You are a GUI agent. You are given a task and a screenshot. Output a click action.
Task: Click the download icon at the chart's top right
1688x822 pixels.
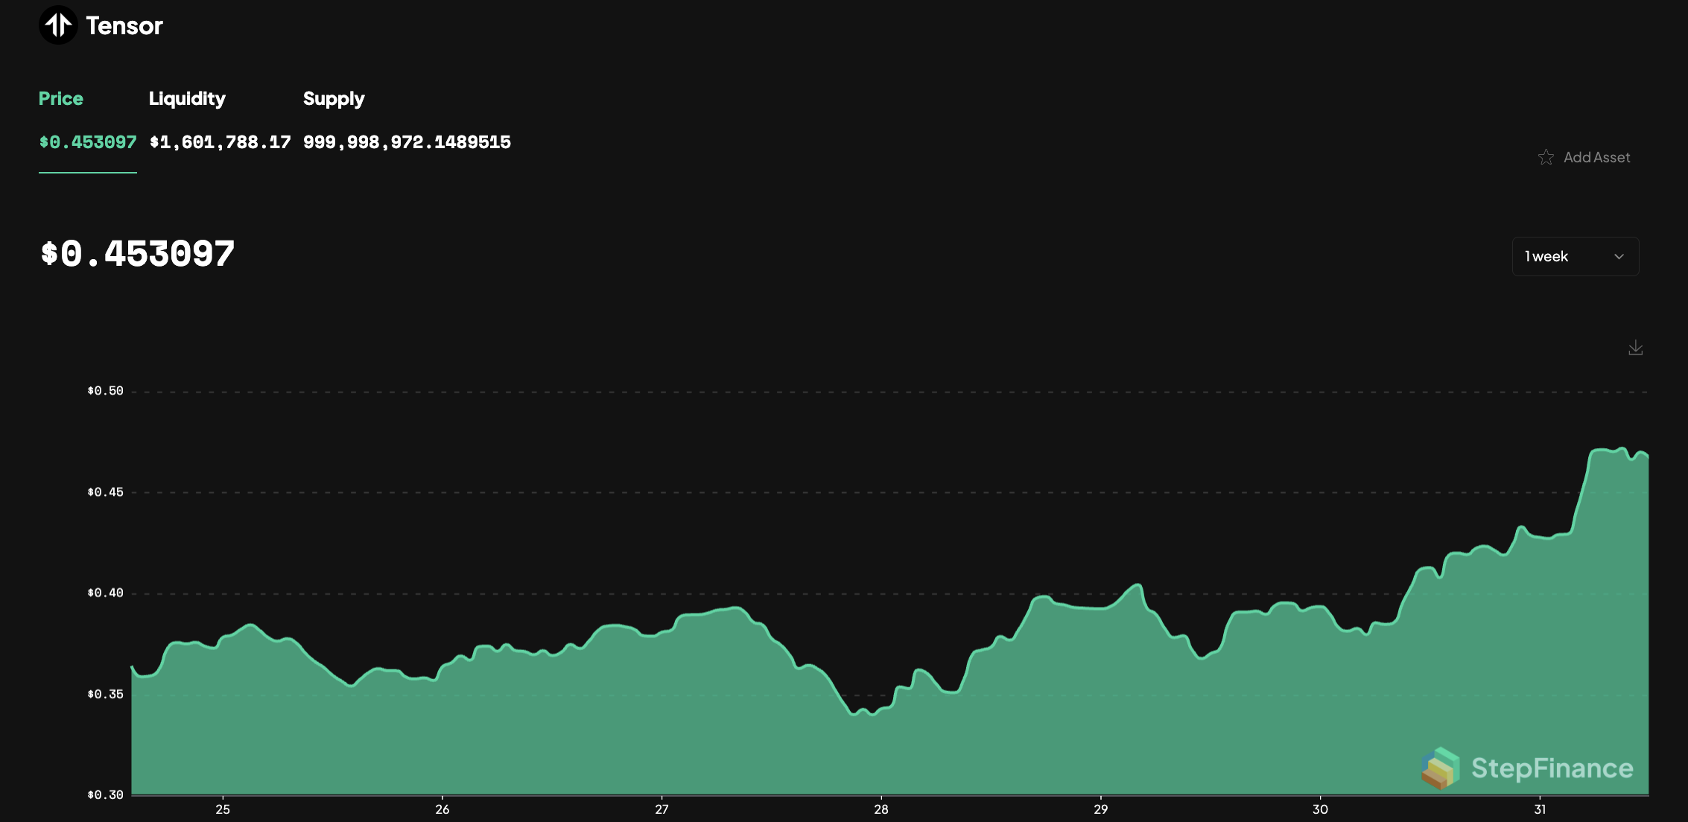tap(1636, 347)
